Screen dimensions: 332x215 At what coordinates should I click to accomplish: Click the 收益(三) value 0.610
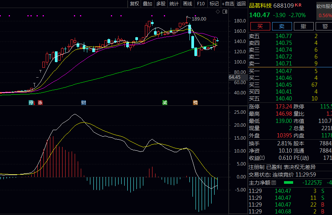tap(285, 158)
